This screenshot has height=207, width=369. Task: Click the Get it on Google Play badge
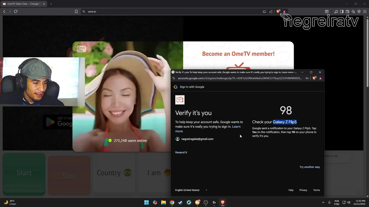coord(58,122)
